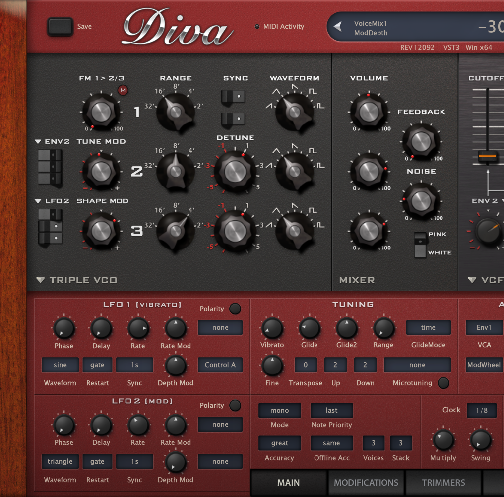Click the Clock 1/8 value box
Image resolution: width=504 pixels, height=497 pixels.
pos(482,410)
